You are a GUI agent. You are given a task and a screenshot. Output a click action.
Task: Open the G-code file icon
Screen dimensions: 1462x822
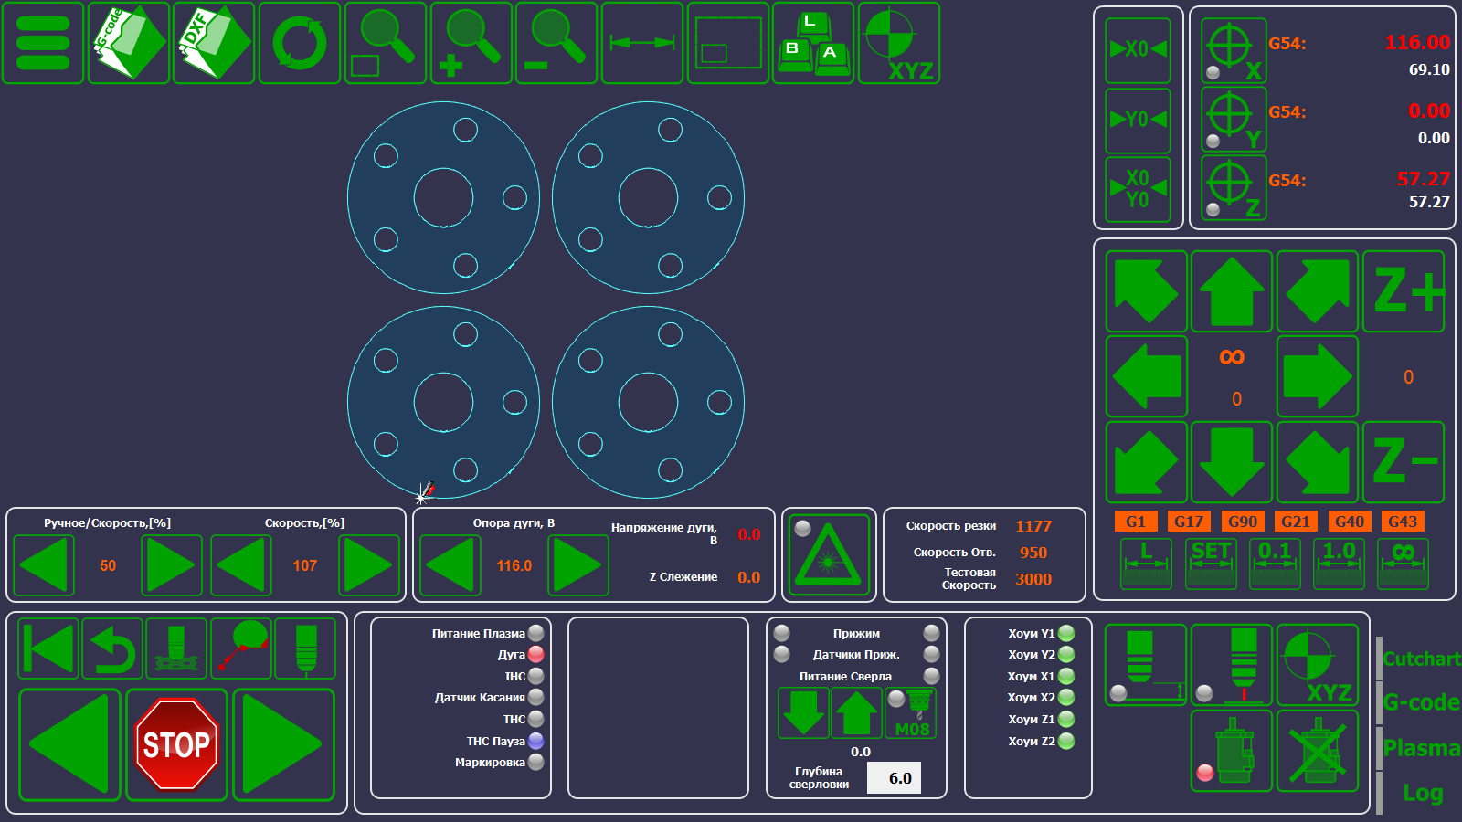click(129, 43)
